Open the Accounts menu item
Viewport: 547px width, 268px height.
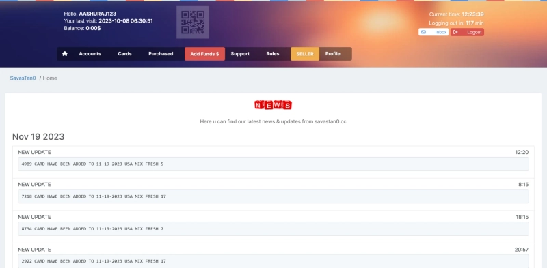(90, 54)
